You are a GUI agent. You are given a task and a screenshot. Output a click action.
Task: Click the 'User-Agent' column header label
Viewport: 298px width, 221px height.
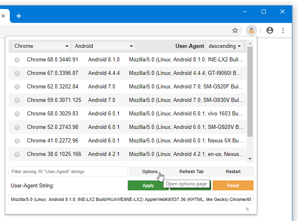(x=190, y=46)
